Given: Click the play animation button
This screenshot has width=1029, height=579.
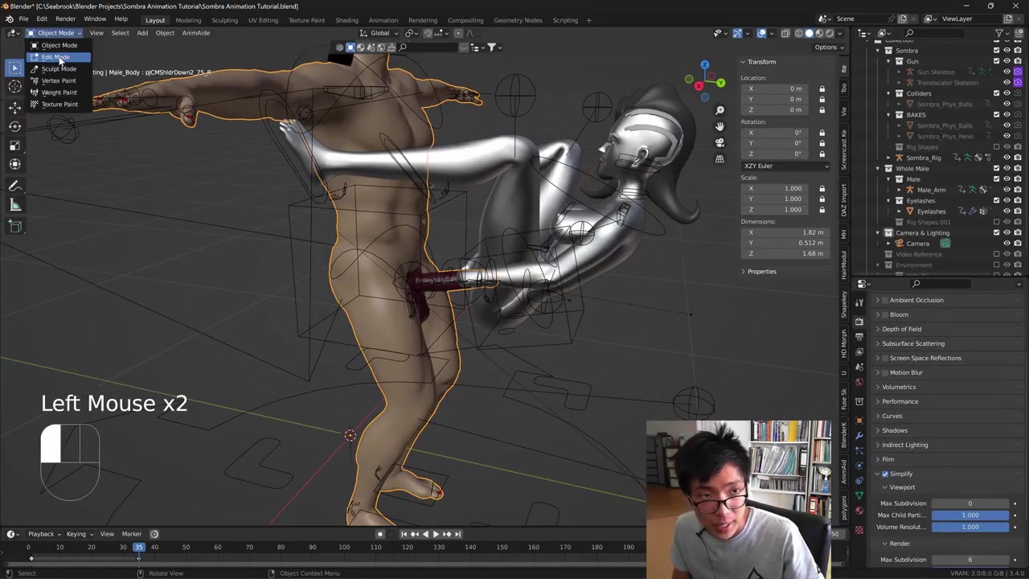Looking at the screenshot, I should pos(436,534).
